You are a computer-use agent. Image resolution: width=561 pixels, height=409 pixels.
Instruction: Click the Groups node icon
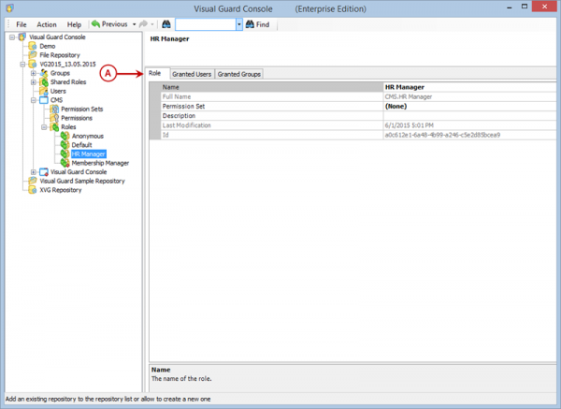click(44, 73)
